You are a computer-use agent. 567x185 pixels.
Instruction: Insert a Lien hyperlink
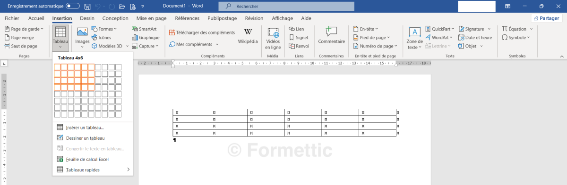point(296,29)
